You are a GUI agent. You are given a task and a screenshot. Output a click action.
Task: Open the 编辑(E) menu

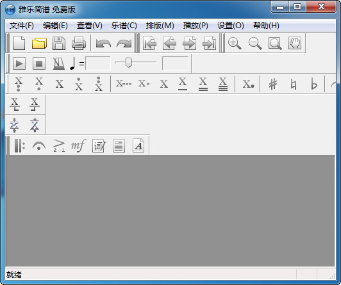pyautogui.click(x=55, y=26)
